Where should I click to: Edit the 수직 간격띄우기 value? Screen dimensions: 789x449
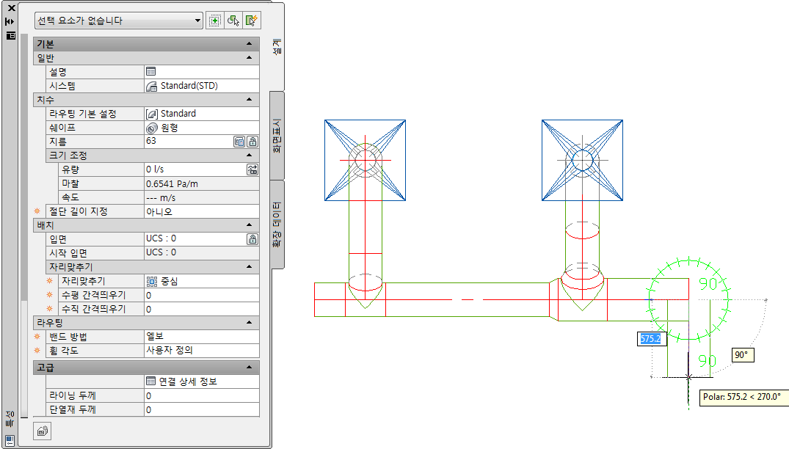tap(202, 309)
